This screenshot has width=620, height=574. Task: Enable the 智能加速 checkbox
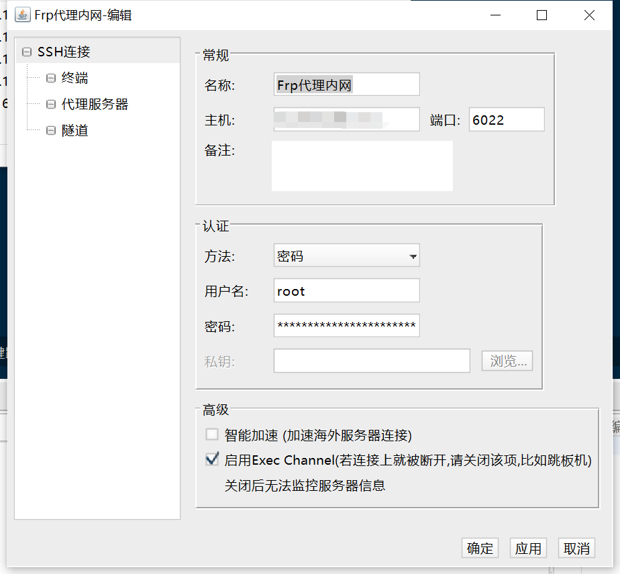[212, 435]
